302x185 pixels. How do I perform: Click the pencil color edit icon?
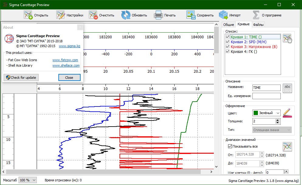[x=287, y=113]
